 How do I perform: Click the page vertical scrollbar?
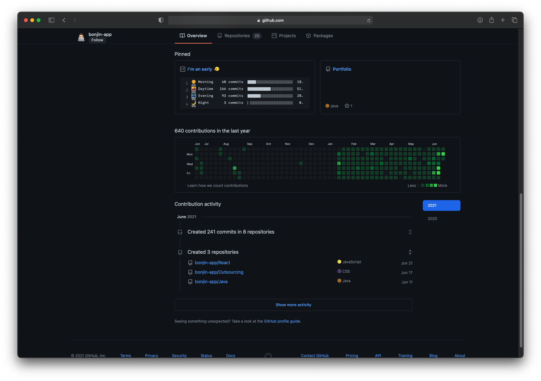[521, 271]
